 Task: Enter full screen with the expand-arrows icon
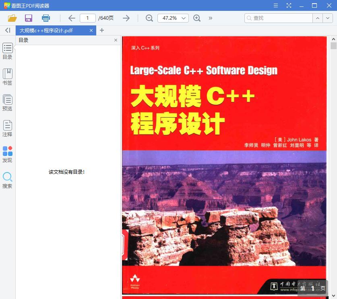coord(289,6)
